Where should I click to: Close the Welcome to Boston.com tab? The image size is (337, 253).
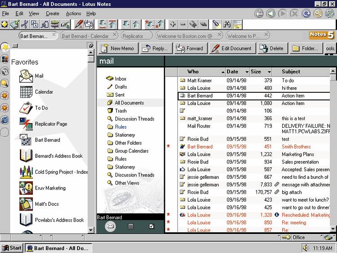coord(219,35)
